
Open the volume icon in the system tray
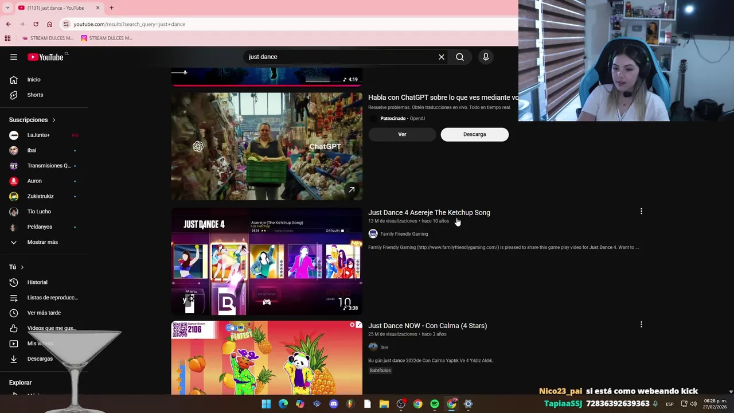pyautogui.click(x=693, y=404)
